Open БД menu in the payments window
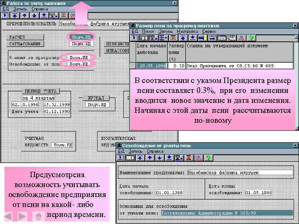The width and height of the screenshot is (299, 224). 5,9
